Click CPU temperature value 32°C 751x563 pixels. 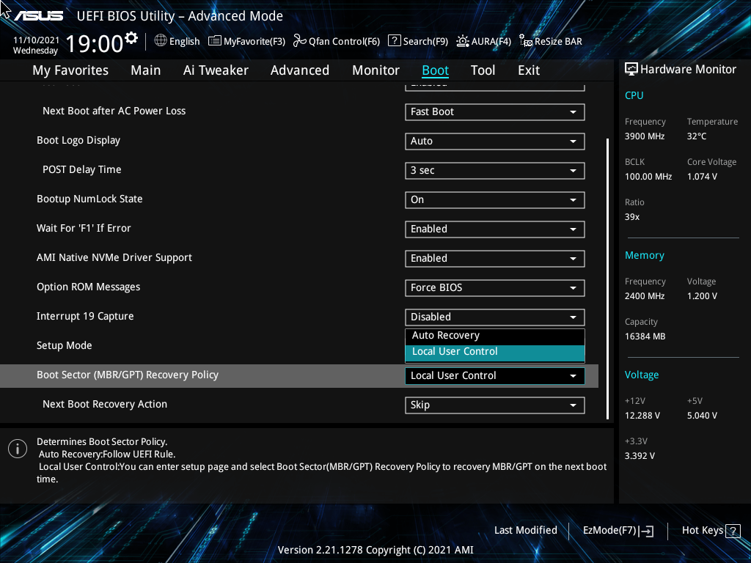697,136
